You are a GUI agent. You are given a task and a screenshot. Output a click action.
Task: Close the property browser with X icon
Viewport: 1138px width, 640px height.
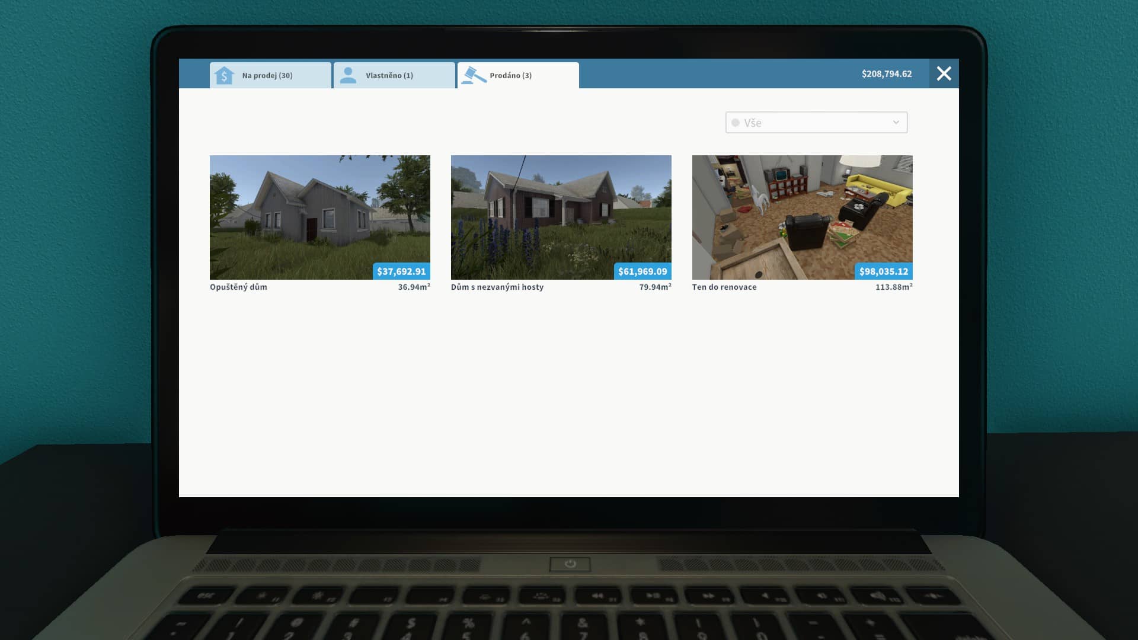pyautogui.click(x=944, y=73)
